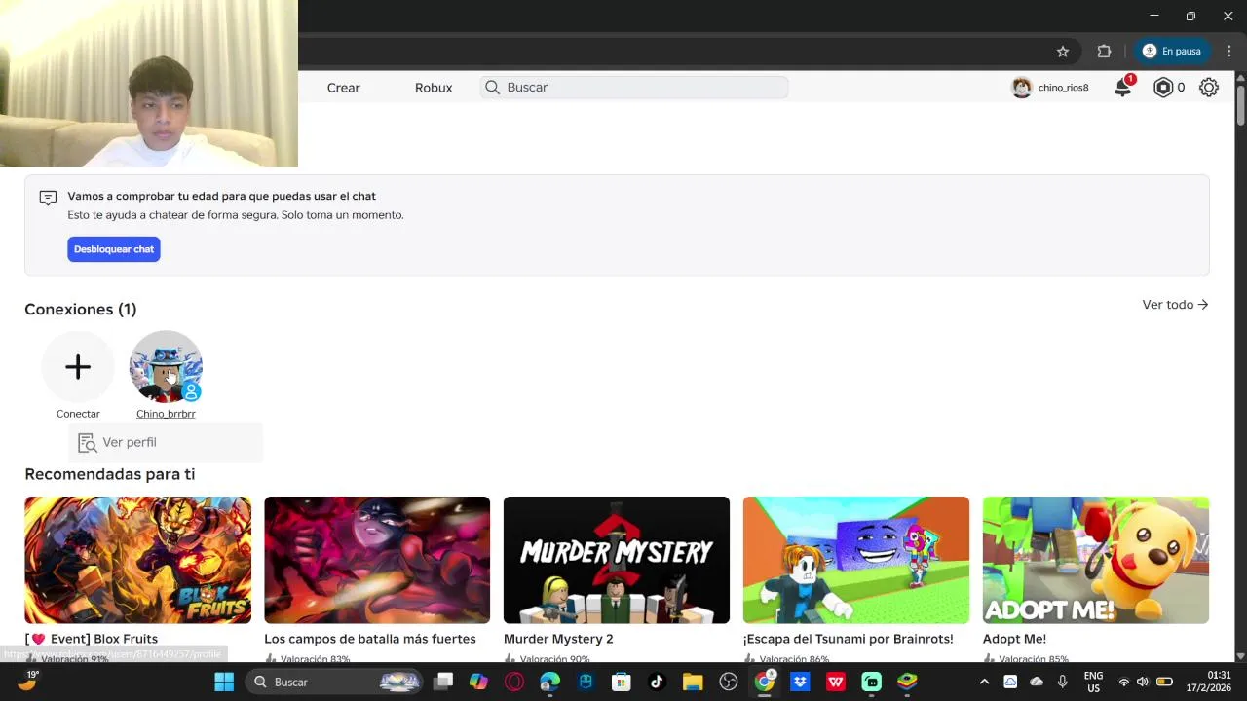Open WPS Office from the taskbar
The image size is (1247, 701).
tap(836, 682)
